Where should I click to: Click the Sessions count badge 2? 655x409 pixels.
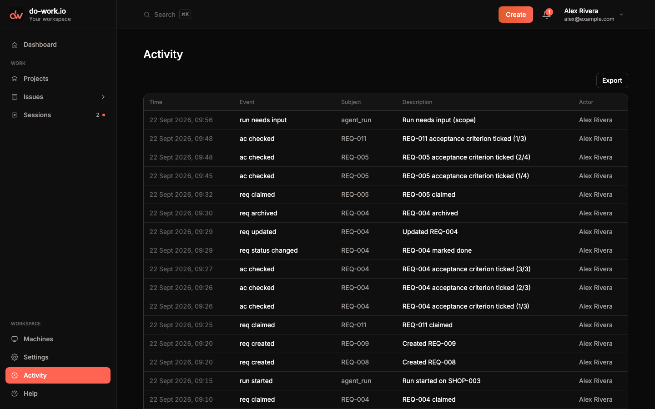pyautogui.click(x=98, y=115)
